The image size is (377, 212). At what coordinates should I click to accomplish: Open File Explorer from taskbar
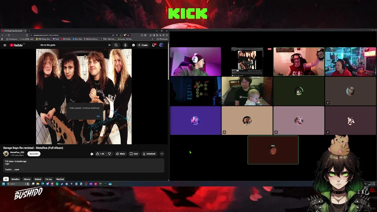click(38, 184)
